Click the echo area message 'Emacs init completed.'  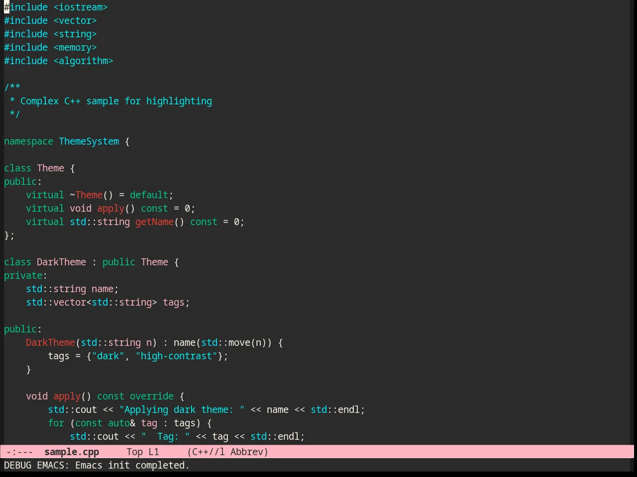point(132,465)
